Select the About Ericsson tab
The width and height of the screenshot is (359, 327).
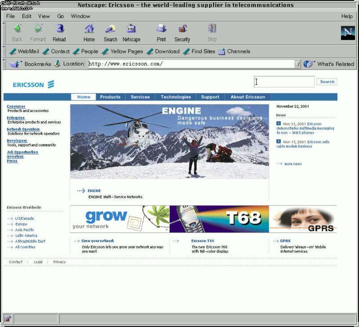[x=248, y=97]
